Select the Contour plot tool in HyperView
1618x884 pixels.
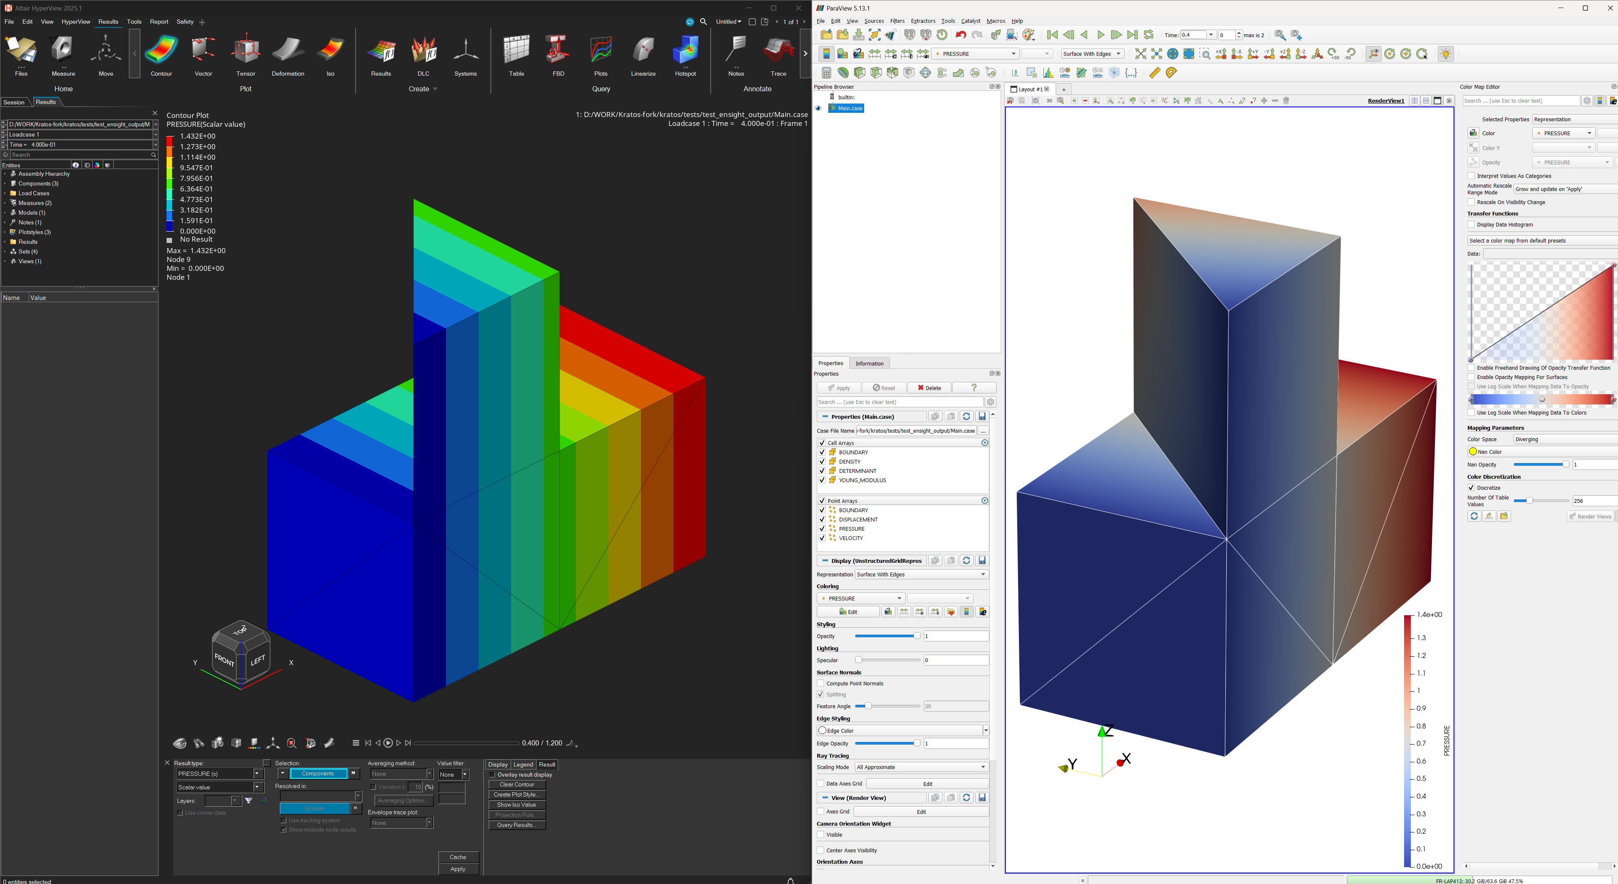click(162, 55)
